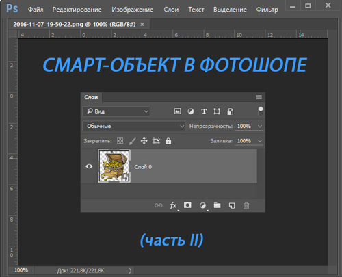Toggle lock all padlock icon
This screenshot has width=342, height=277.
(168, 141)
